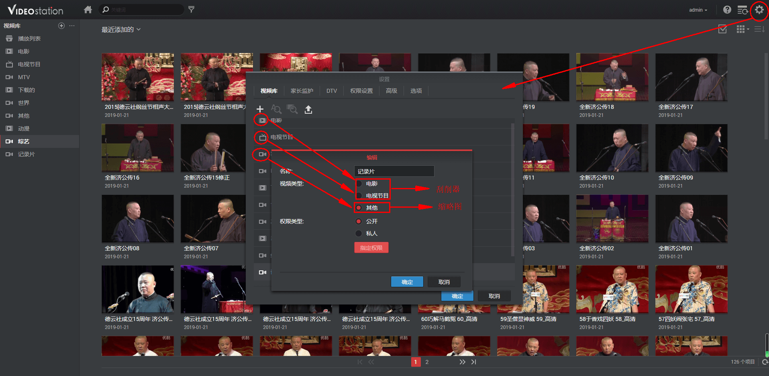Click the help question mark icon

(x=727, y=10)
